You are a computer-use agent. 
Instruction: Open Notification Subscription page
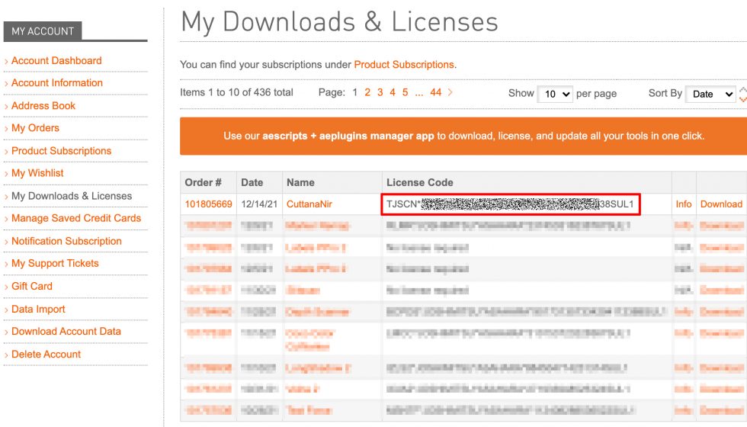coord(66,241)
